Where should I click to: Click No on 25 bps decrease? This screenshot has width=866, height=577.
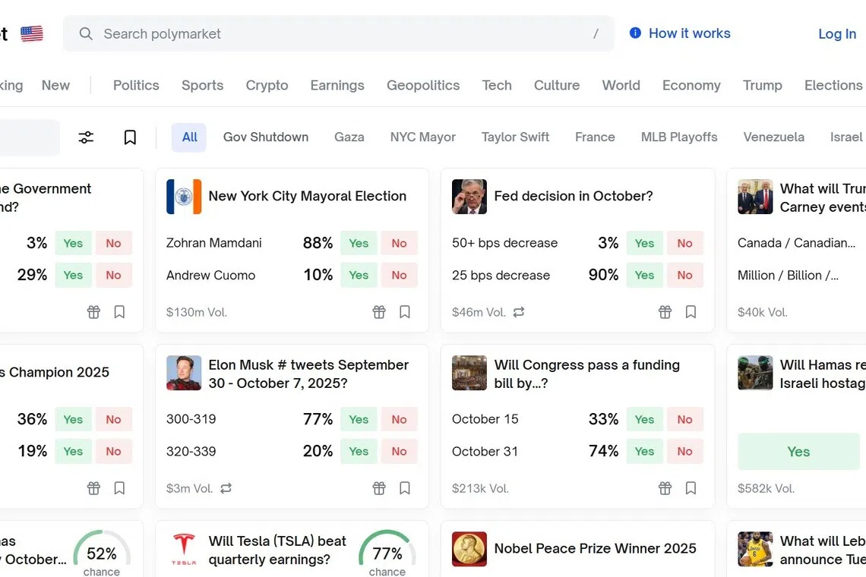click(x=684, y=275)
